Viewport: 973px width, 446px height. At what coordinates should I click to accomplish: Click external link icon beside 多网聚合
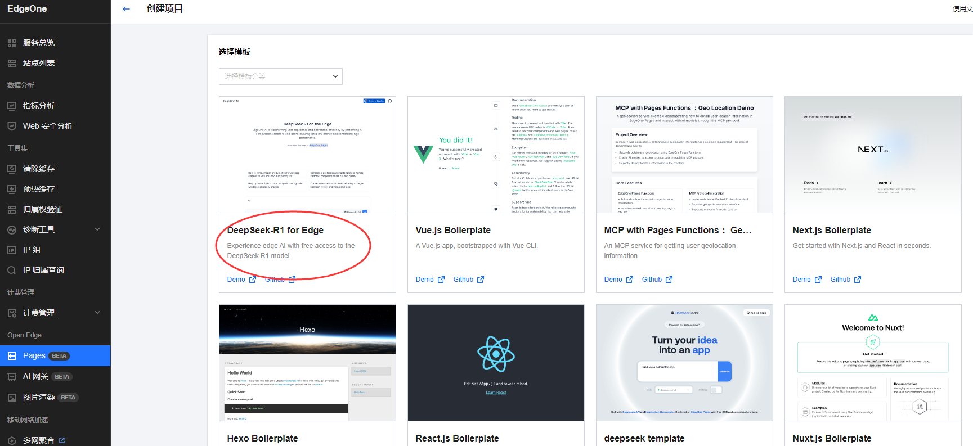(x=62, y=440)
